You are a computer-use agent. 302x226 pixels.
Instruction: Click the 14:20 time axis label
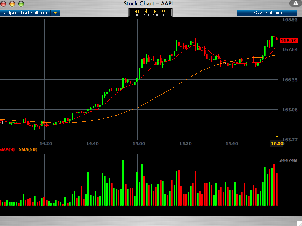(46, 144)
